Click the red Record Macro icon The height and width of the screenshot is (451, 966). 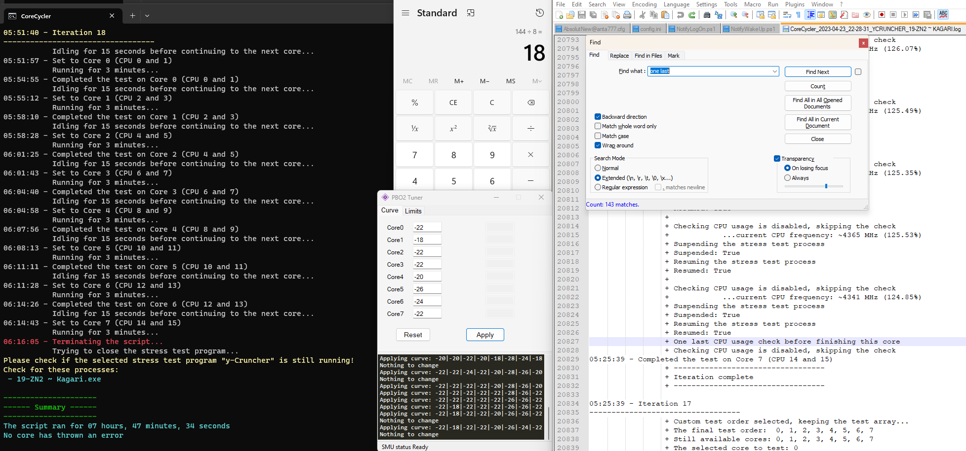[882, 15]
